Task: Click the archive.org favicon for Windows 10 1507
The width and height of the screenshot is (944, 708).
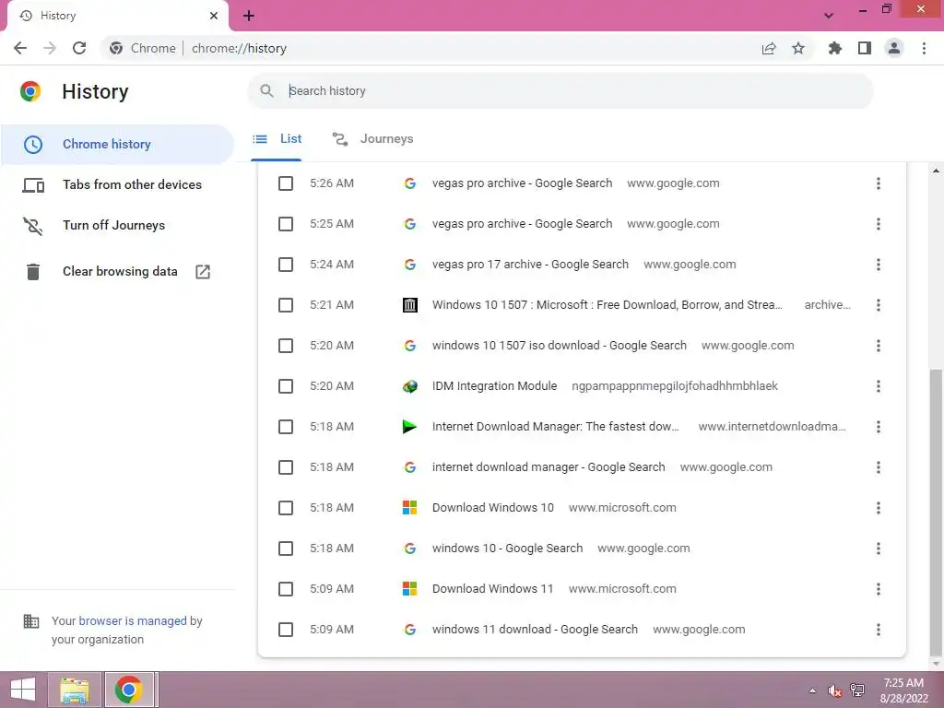Action: 410,305
